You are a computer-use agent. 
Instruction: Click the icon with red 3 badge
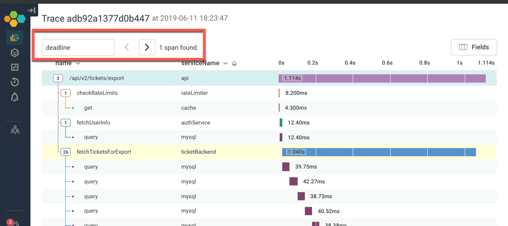12,223
